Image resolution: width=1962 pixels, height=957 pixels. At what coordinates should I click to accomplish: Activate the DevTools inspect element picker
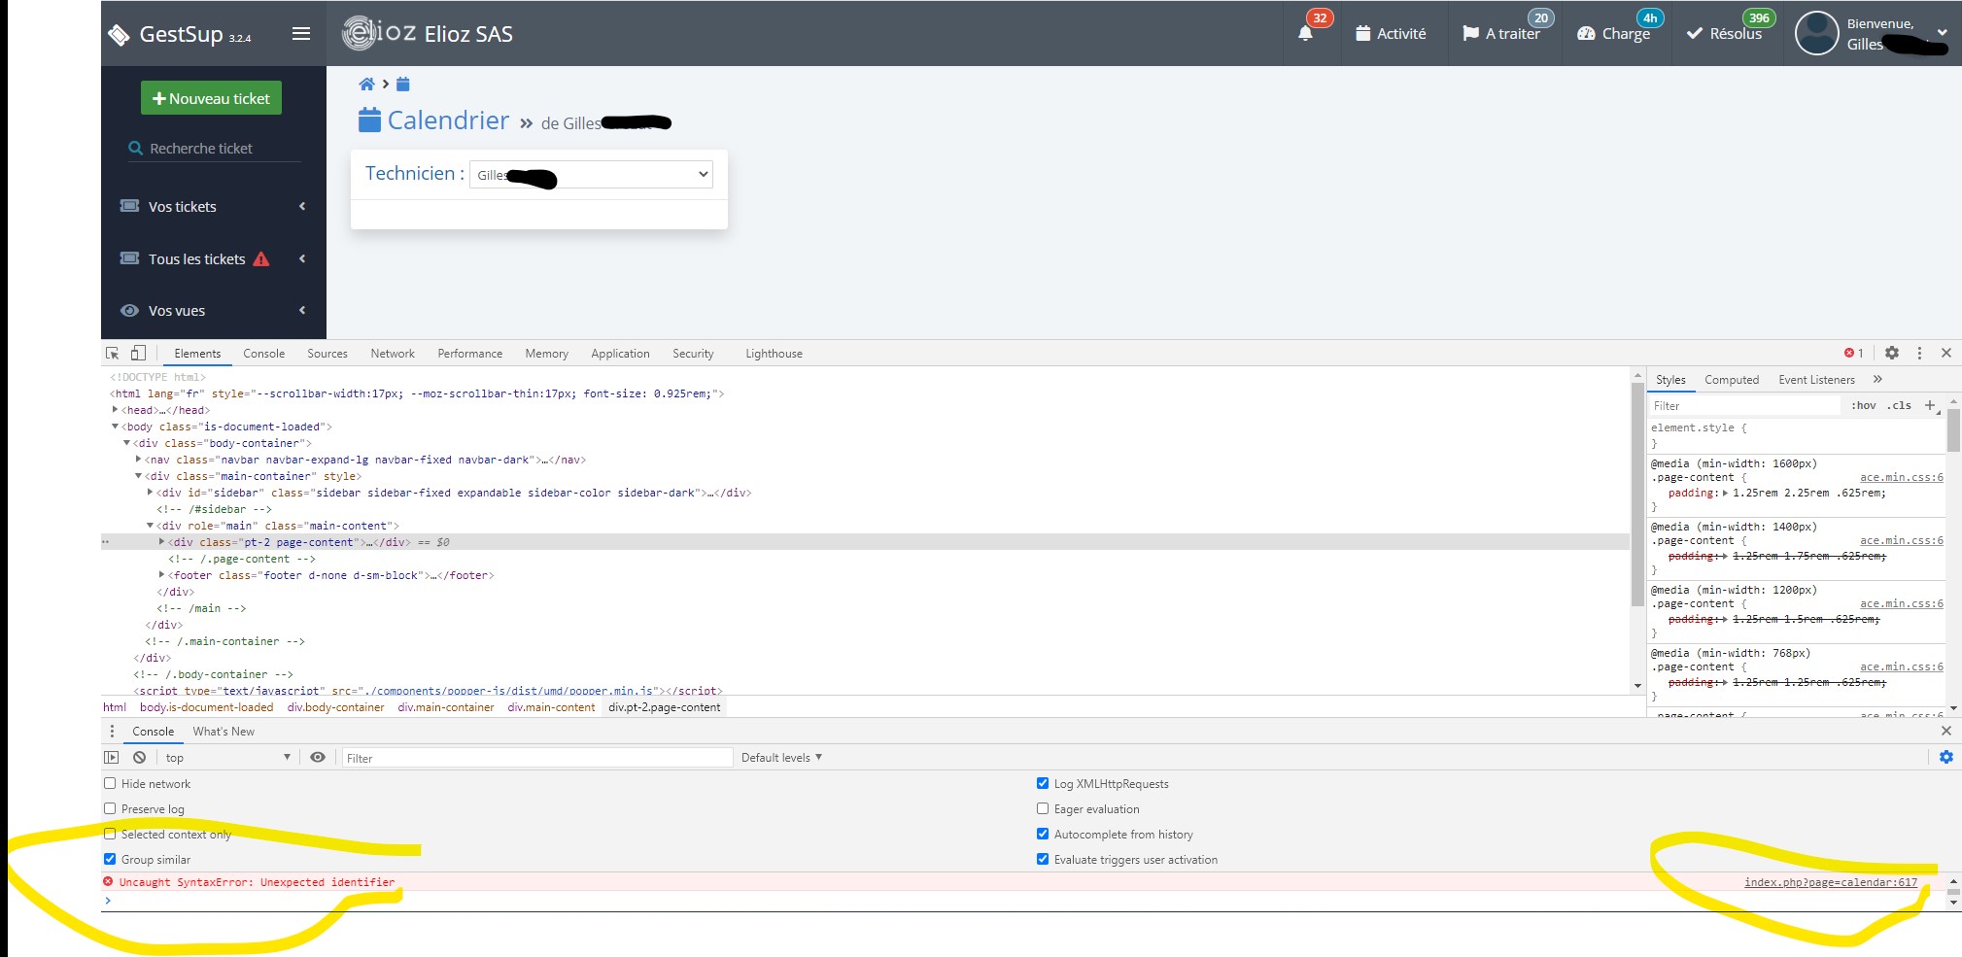(x=113, y=353)
